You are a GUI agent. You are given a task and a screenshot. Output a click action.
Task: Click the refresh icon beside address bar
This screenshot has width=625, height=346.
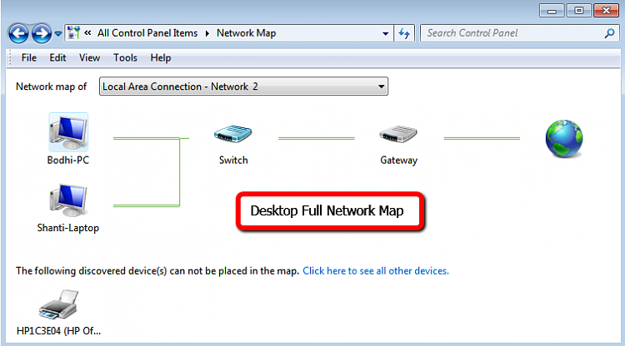tap(404, 33)
